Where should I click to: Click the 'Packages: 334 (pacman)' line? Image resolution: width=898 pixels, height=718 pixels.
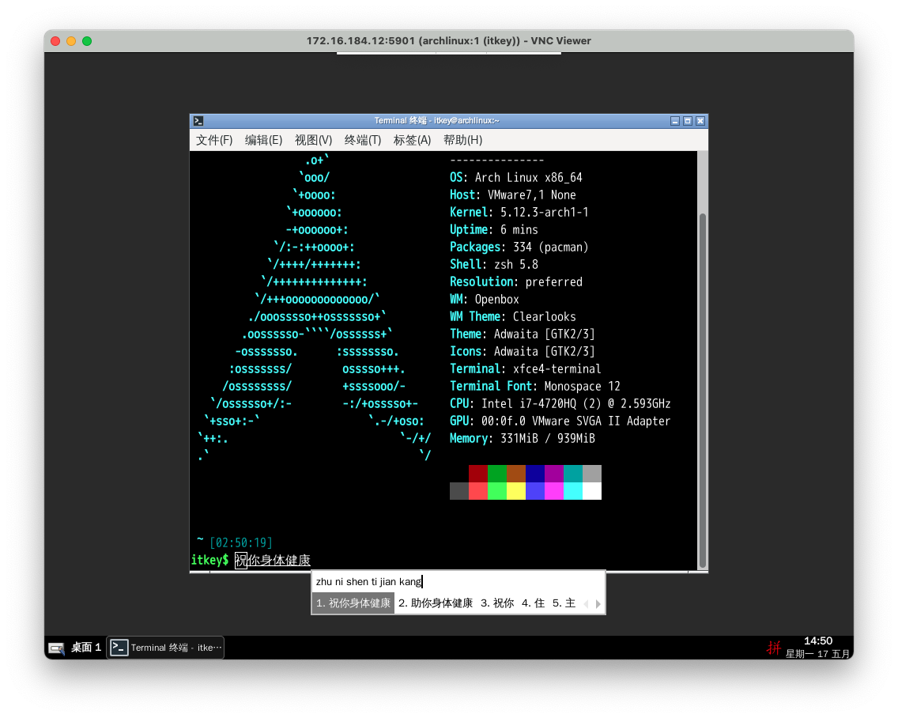[x=519, y=248]
